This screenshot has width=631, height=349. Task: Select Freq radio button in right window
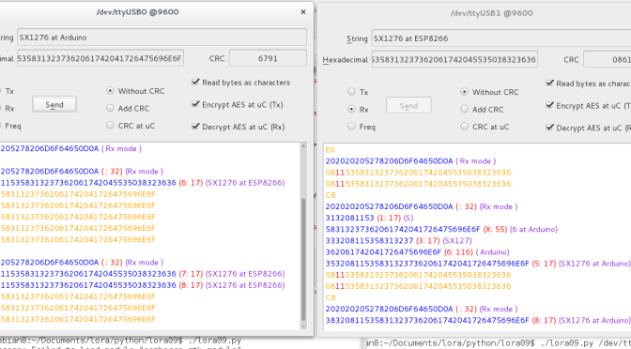tap(352, 127)
